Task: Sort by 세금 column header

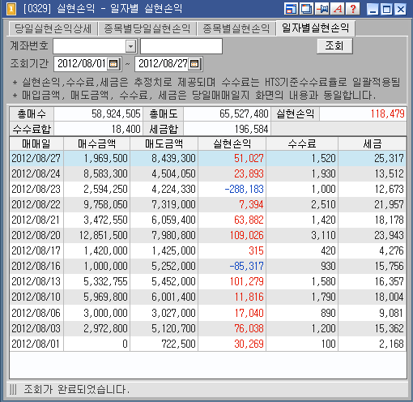Action: click(x=372, y=143)
